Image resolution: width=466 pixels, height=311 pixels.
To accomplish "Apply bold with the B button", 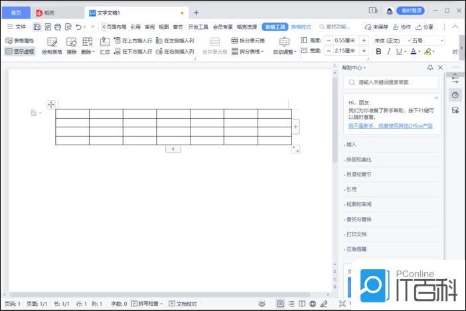I will click(378, 51).
